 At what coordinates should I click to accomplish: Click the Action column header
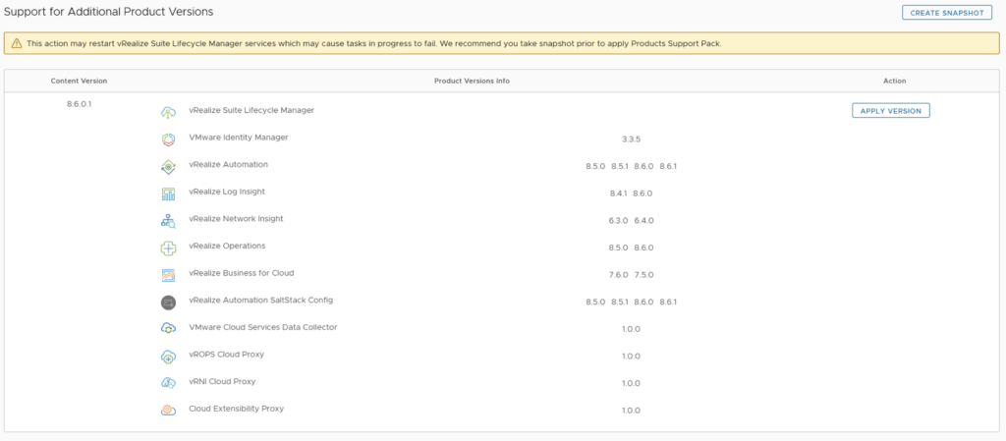click(894, 81)
